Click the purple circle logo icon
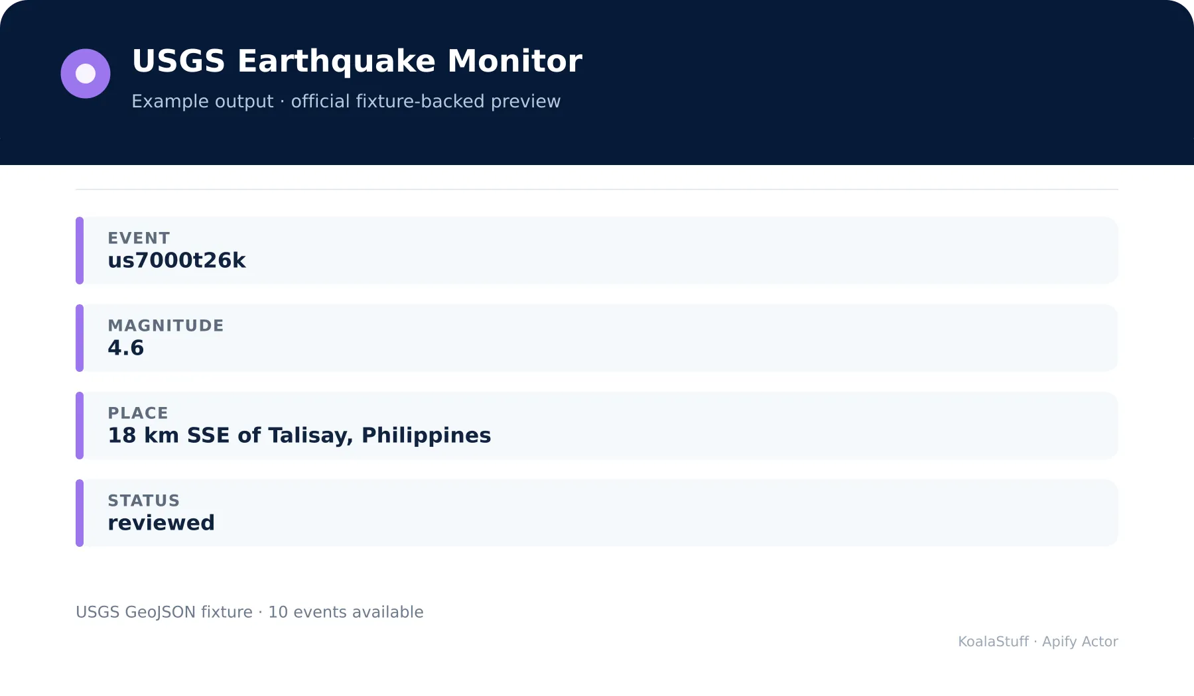Viewport: 1194px width, 696px height. pos(86,74)
